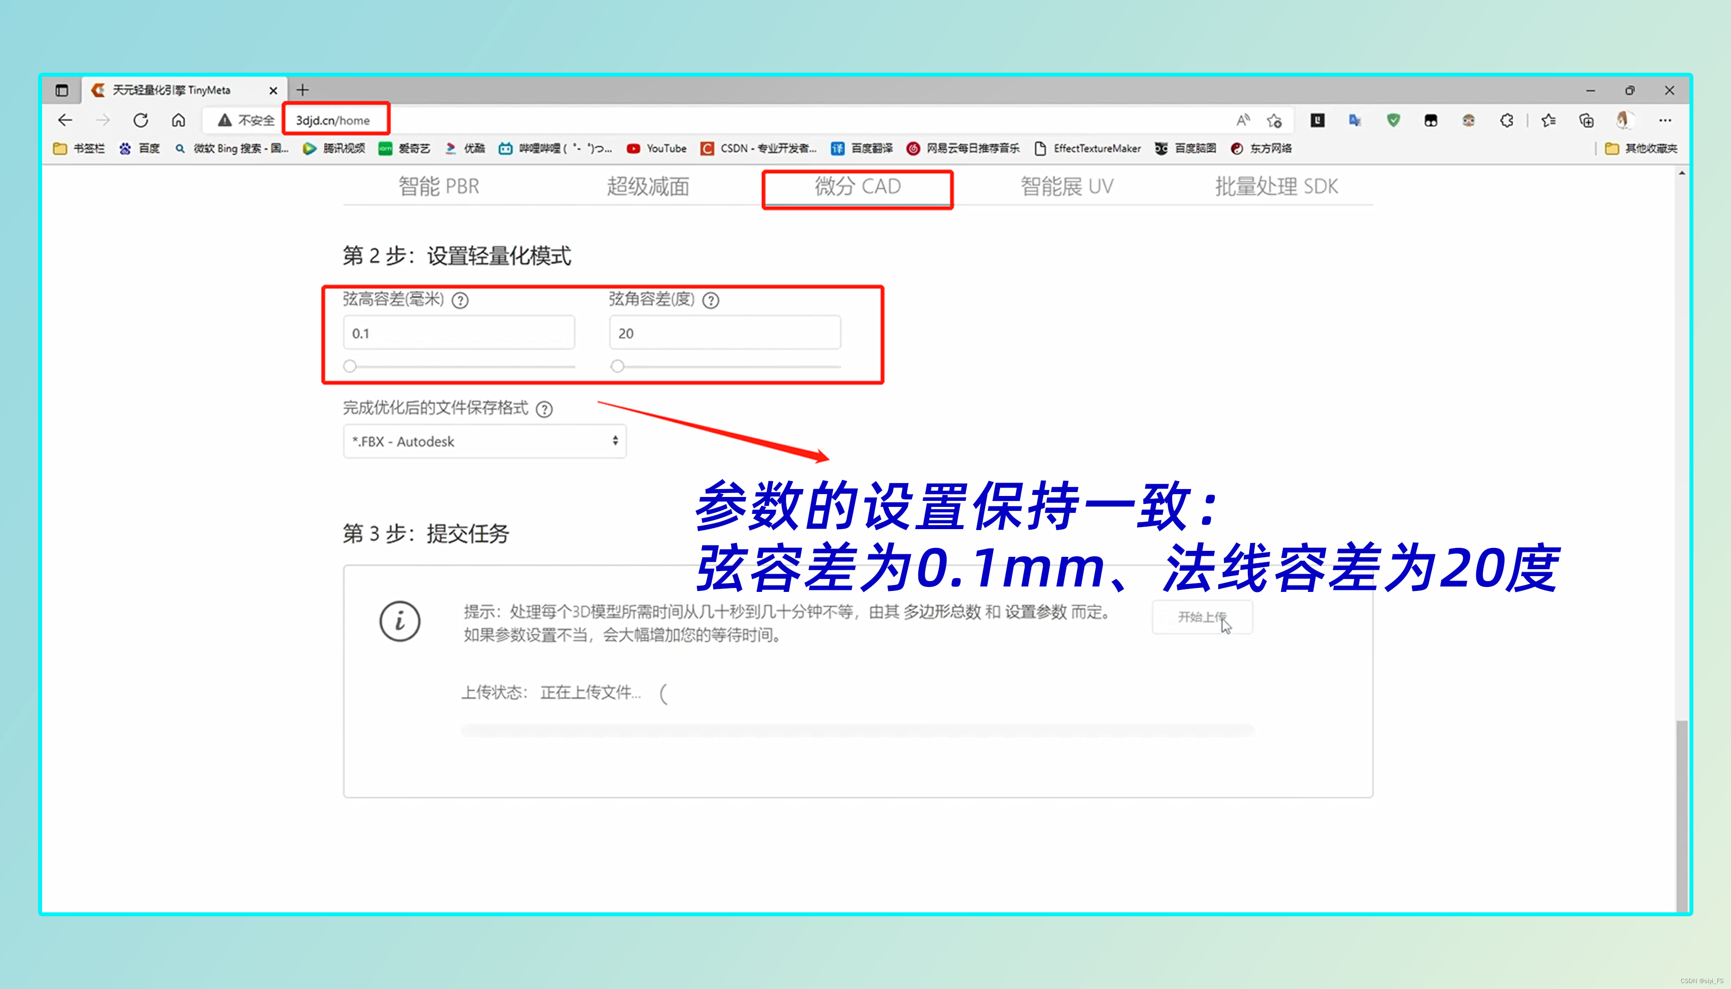Click the add-to-favorites star icon
1731x989 pixels.
[1274, 120]
